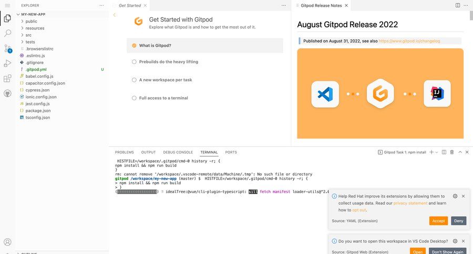Select the What is Gitpod? step
The image size is (473, 254).
pos(205,46)
